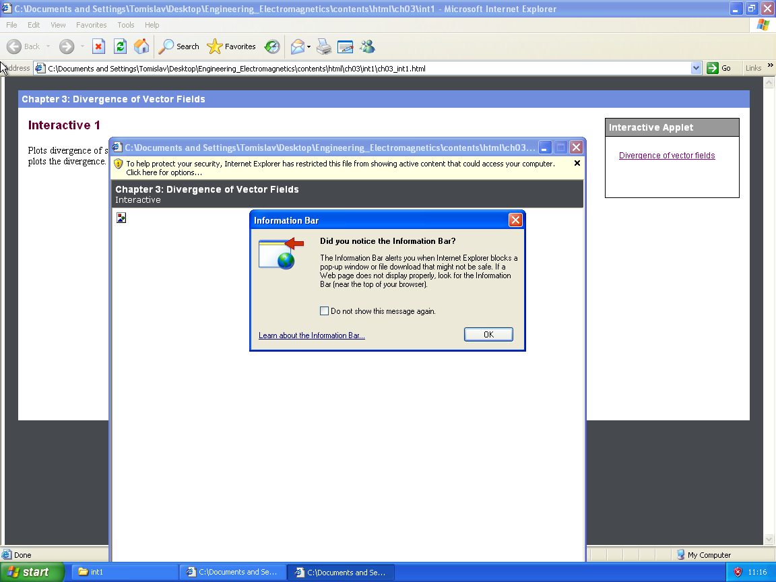The image size is (776, 582).
Task: Open the Tools menu
Action: click(x=126, y=25)
